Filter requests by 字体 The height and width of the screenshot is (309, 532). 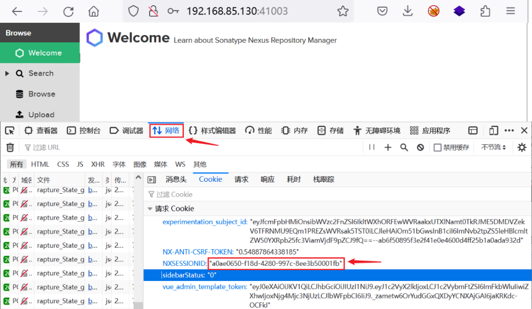click(x=119, y=165)
